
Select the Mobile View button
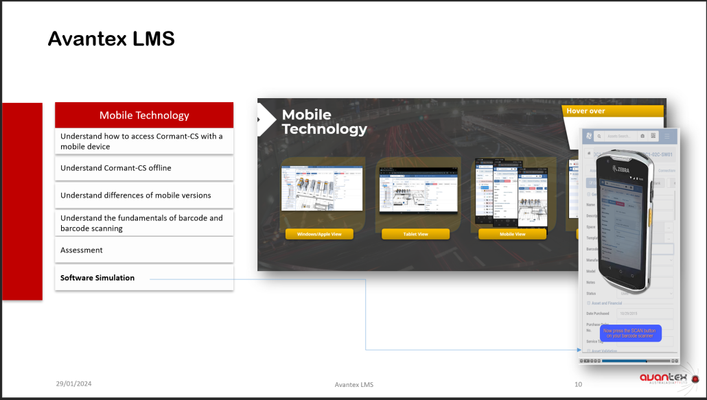point(511,234)
